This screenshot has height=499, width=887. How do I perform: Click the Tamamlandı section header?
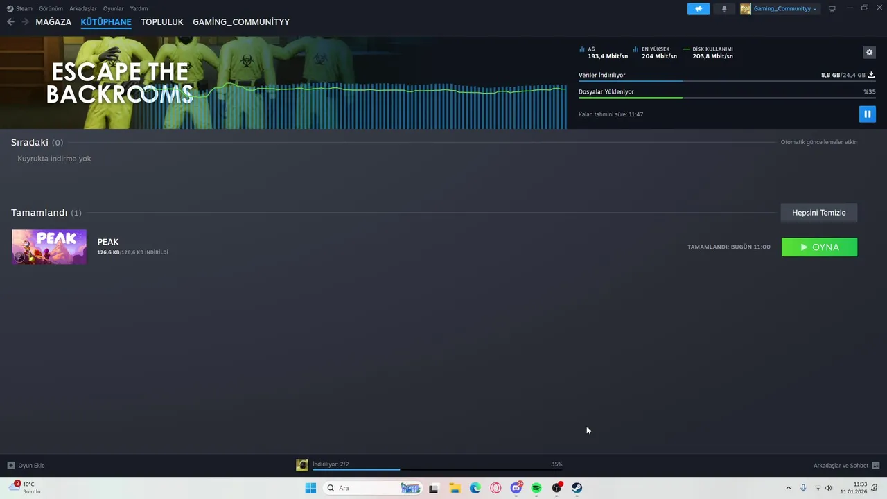46,213
